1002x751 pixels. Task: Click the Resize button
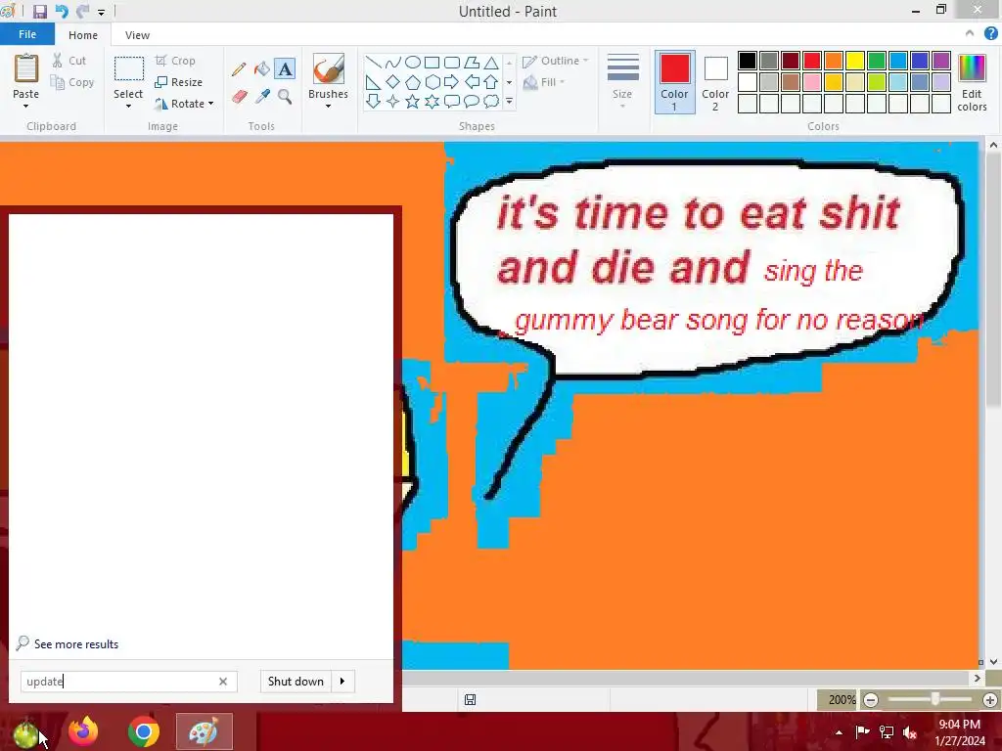[x=179, y=82]
